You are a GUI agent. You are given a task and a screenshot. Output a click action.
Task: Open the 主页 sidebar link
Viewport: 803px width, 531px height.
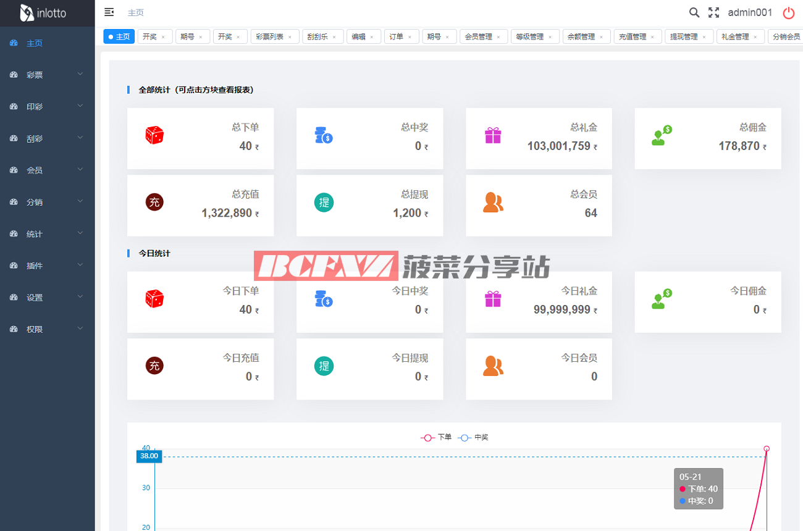(35, 43)
